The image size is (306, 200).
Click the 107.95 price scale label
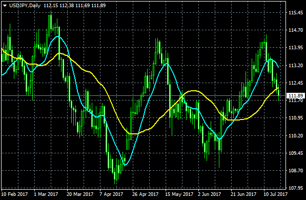point(296,188)
